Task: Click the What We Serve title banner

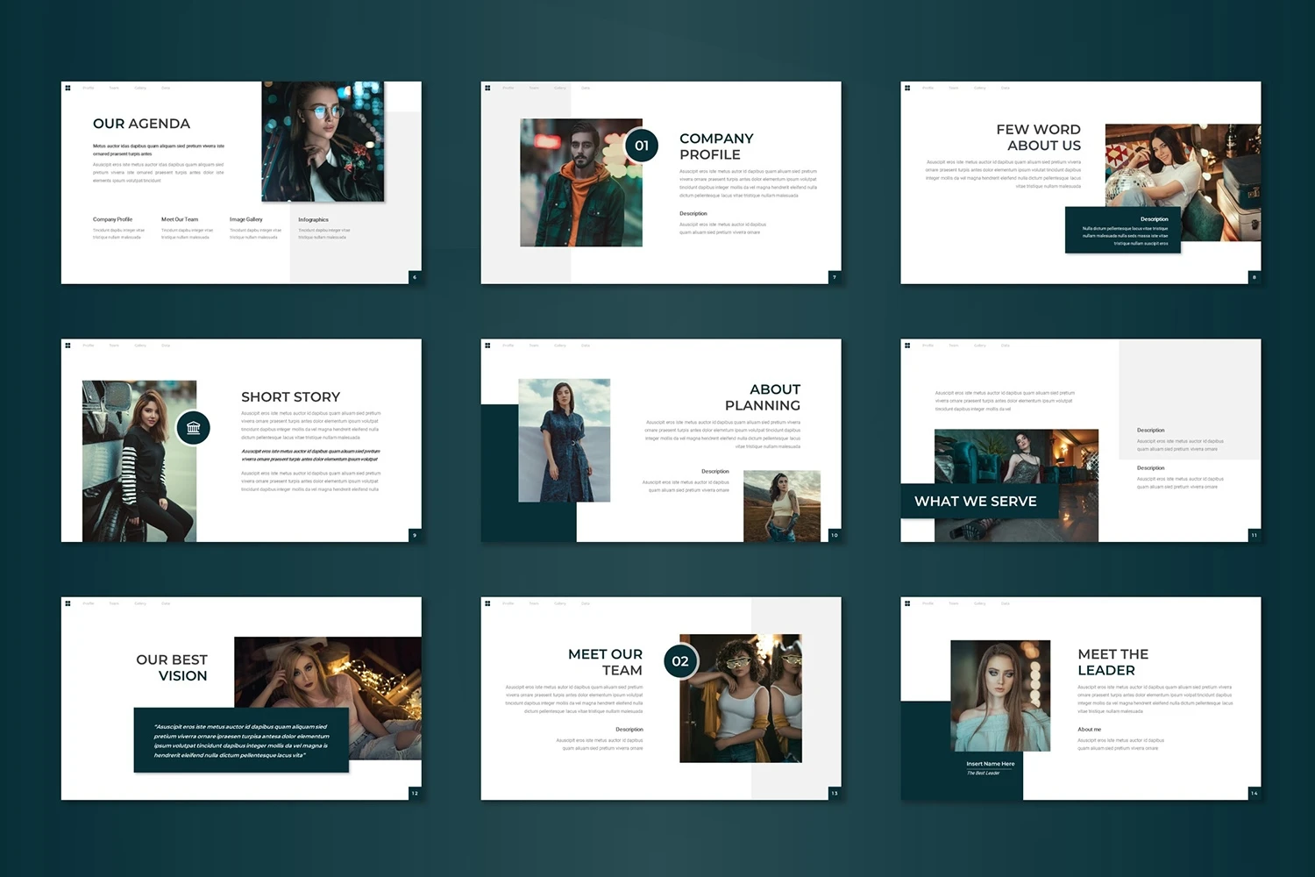Action: 975,502
